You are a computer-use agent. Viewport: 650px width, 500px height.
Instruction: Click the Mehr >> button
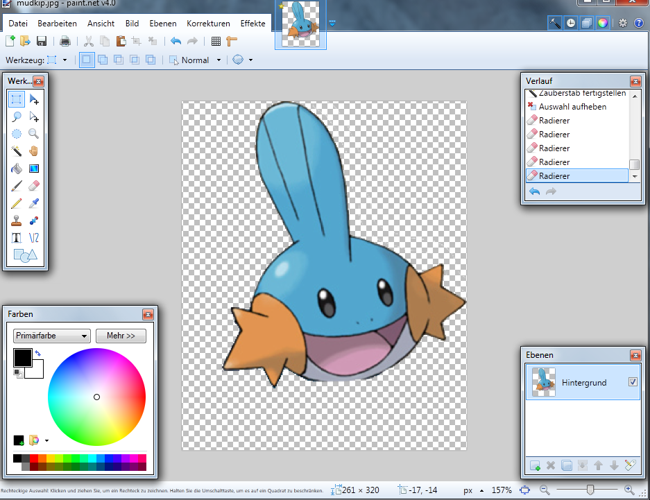(x=121, y=336)
